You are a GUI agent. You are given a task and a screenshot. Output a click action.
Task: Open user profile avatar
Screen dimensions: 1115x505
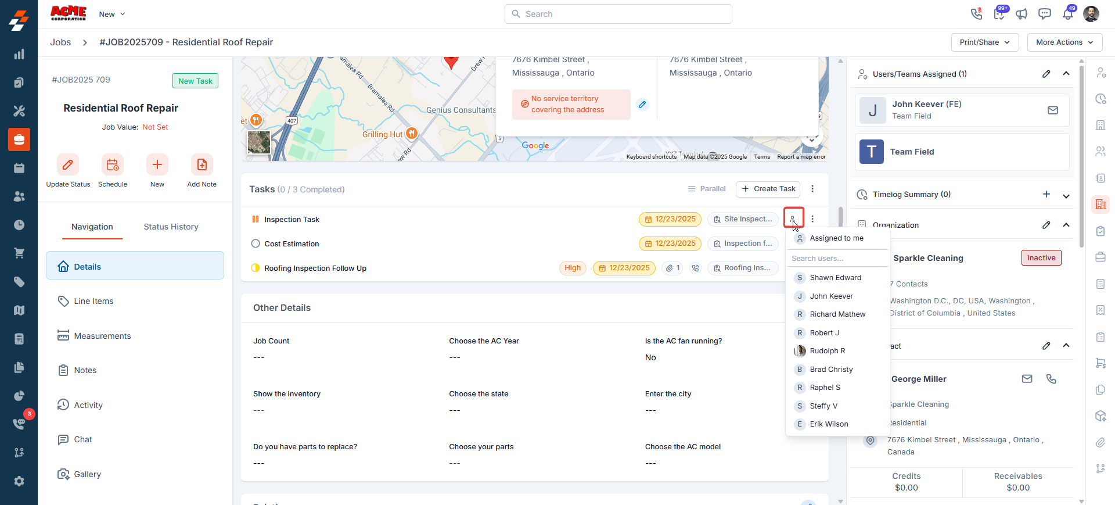[x=1091, y=14]
